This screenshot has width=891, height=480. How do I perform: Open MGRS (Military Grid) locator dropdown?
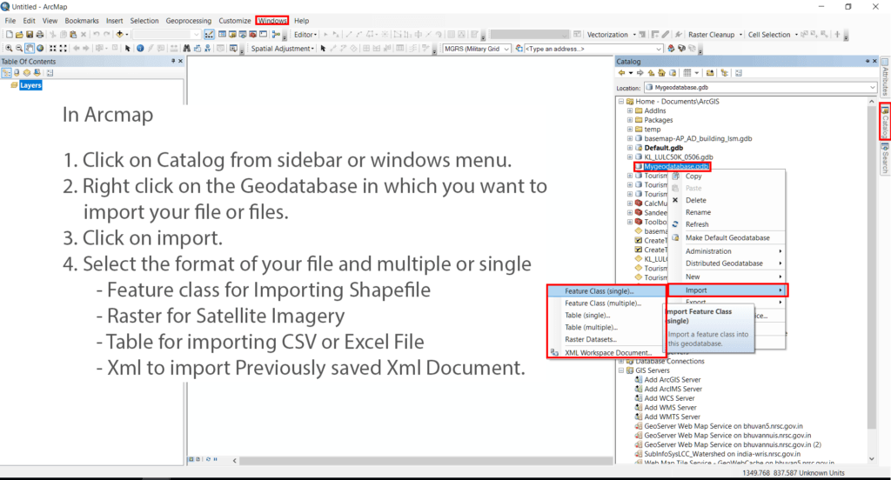click(506, 49)
